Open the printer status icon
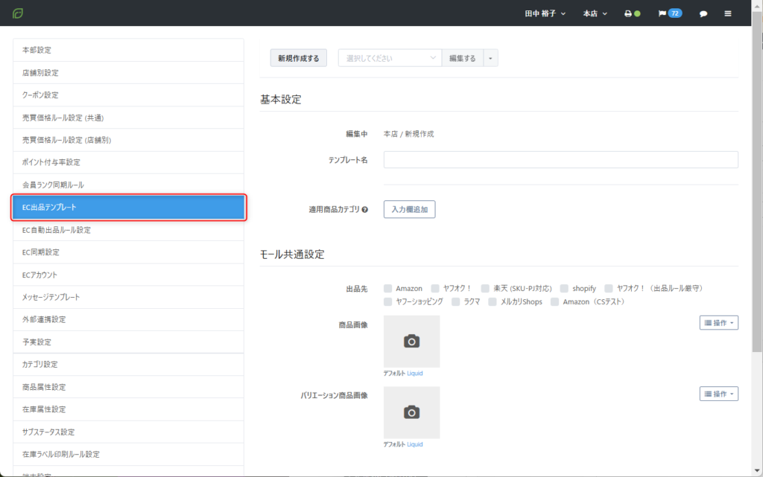 632,13
